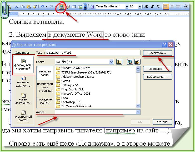Click the Browse the Web icon
This screenshot has height=152, width=195.
point(130,62)
